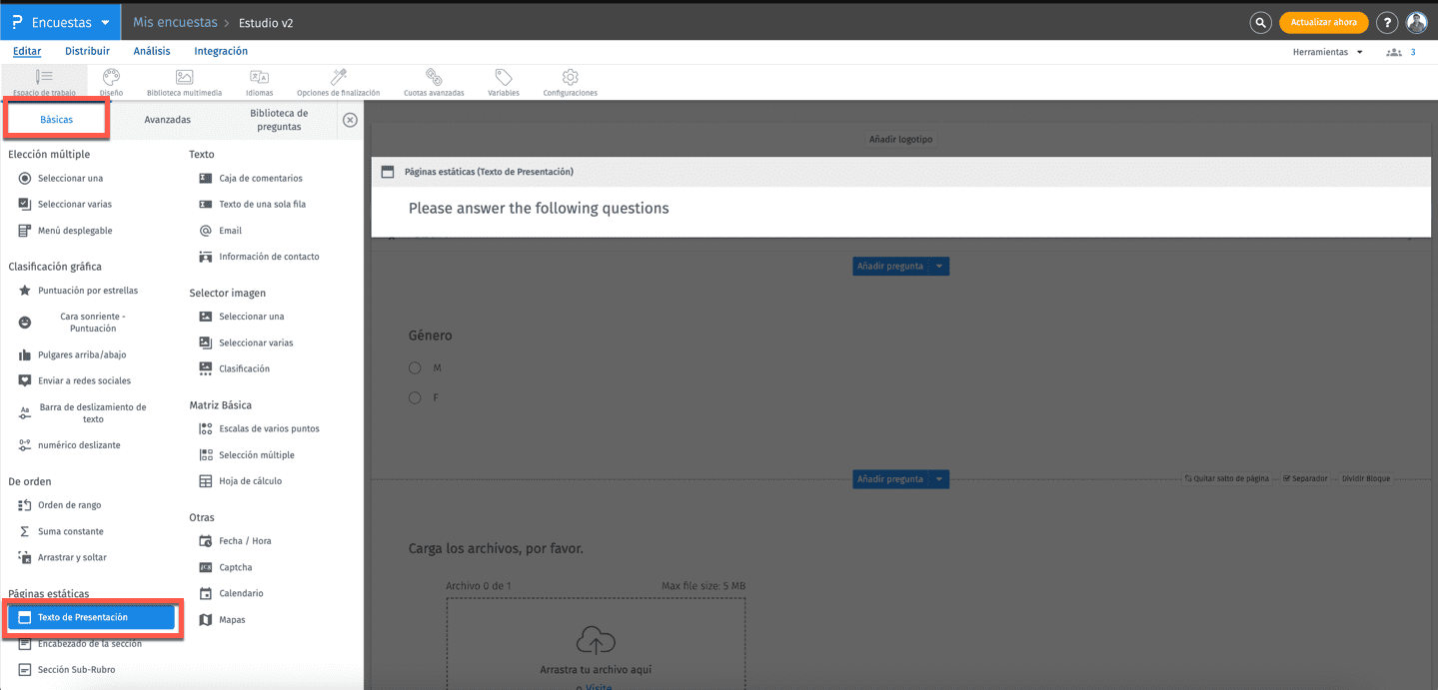Open the Diseño panel
The width and height of the screenshot is (1438, 690).
(111, 81)
